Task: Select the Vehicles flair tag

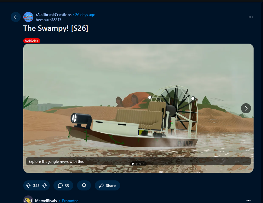Action: pos(32,41)
